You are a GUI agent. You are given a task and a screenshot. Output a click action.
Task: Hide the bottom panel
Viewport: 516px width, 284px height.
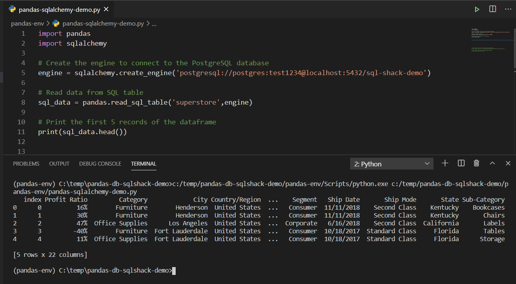[508, 163]
